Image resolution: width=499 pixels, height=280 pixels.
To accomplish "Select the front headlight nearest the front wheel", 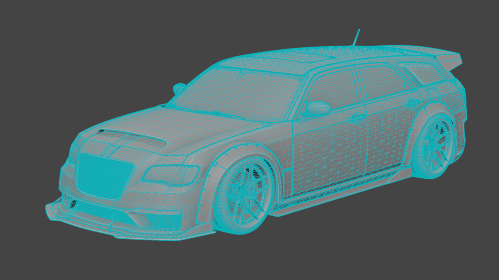I will click(x=171, y=174).
